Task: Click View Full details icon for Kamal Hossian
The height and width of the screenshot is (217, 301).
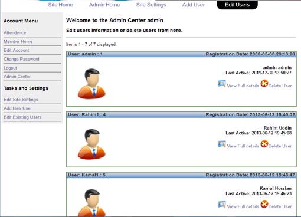Action: pyautogui.click(x=222, y=205)
